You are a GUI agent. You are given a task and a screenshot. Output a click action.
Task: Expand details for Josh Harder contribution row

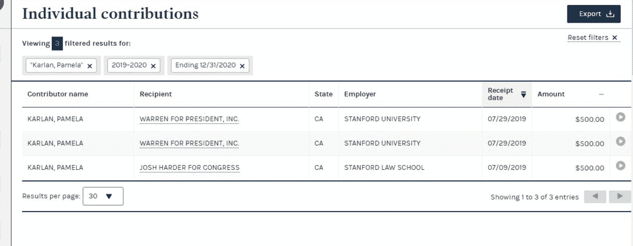coord(621,165)
